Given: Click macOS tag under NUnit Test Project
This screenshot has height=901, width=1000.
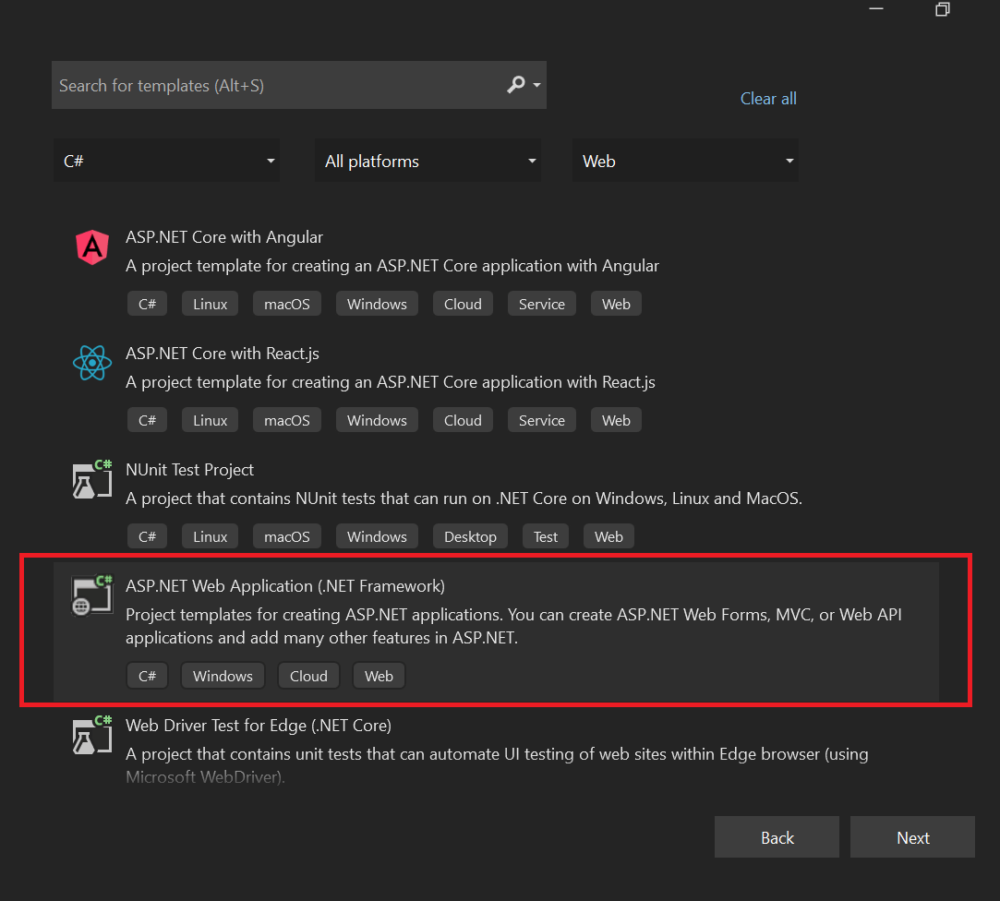Looking at the screenshot, I should [287, 537].
